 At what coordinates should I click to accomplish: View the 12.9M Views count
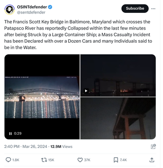(62, 147)
